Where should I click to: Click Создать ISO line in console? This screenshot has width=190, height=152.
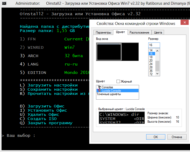tap(38, 119)
